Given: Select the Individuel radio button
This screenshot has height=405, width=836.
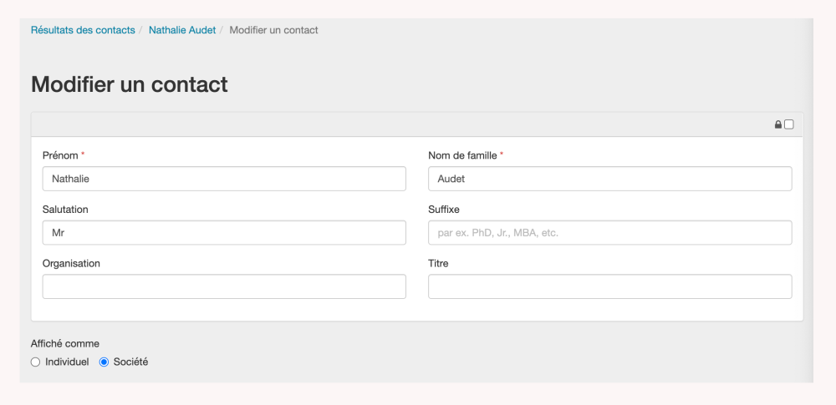Looking at the screenshot, I should [x=35, y=362].
